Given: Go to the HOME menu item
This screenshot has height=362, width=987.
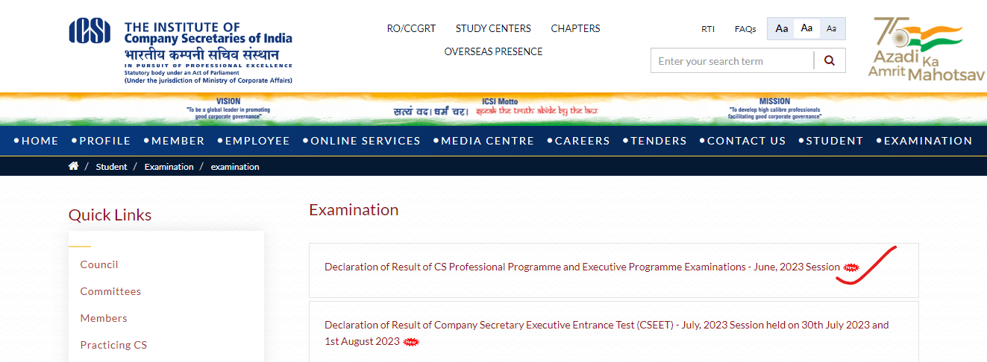Looking at the screenshot, I should [x=37, y=141].
